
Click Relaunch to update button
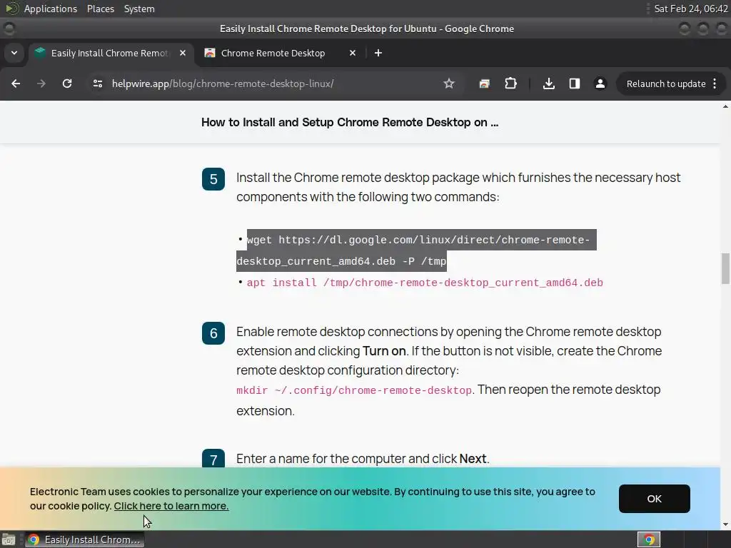pos(666,83)
